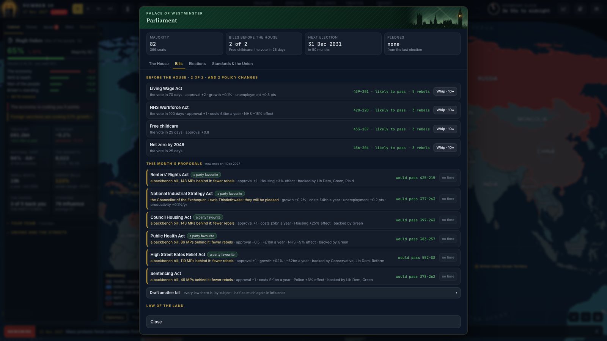607x341 pixels.
Task: Click the Living Wage Act bill title
Action: (x=166, y=89)
